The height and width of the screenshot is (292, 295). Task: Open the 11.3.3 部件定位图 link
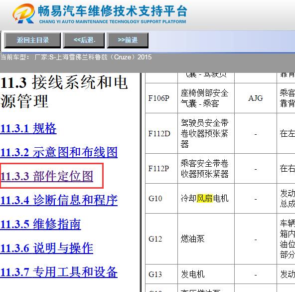47,176
